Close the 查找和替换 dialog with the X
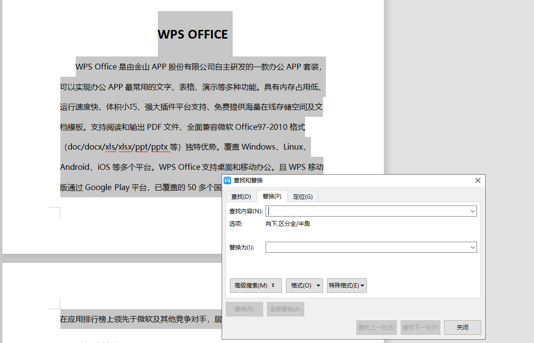 [x=478, y=180]
